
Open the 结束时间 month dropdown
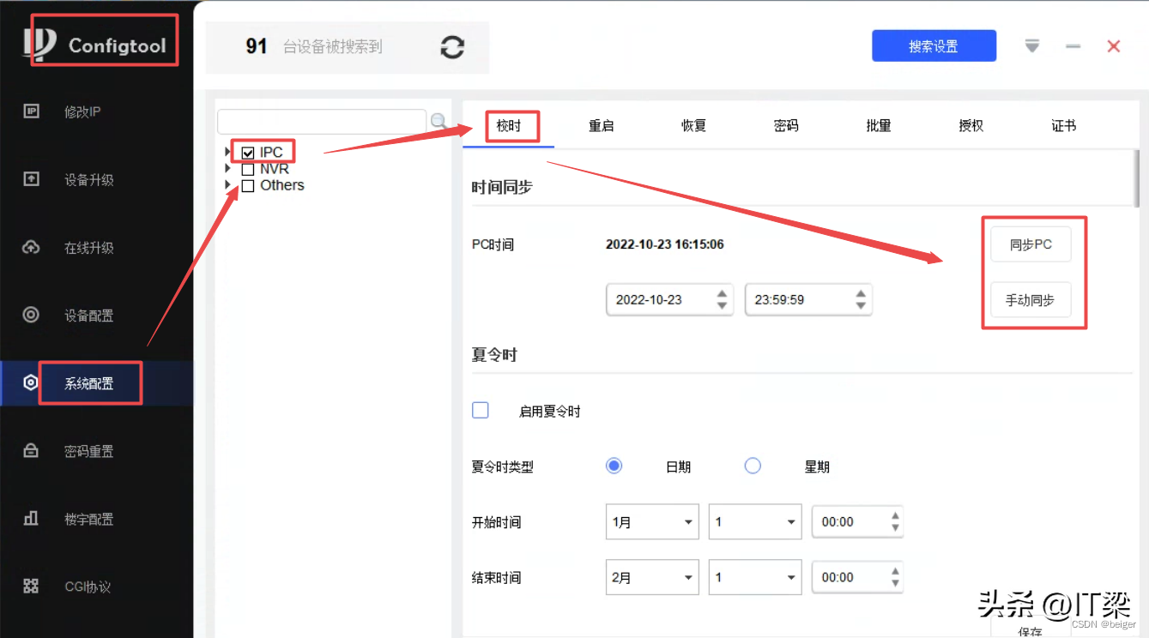(x=652, y=578)
